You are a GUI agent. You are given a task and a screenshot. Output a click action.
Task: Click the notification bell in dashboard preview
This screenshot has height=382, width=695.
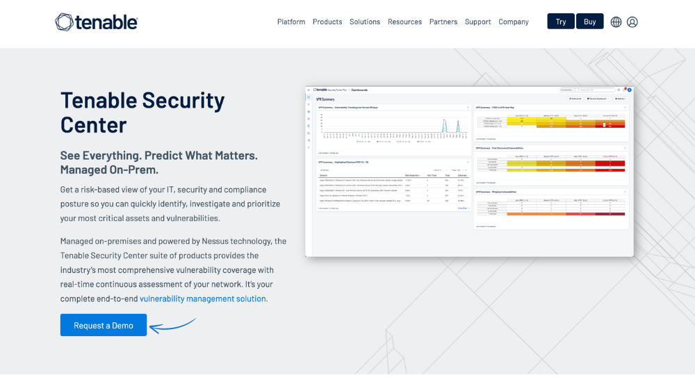coord(624,90)
